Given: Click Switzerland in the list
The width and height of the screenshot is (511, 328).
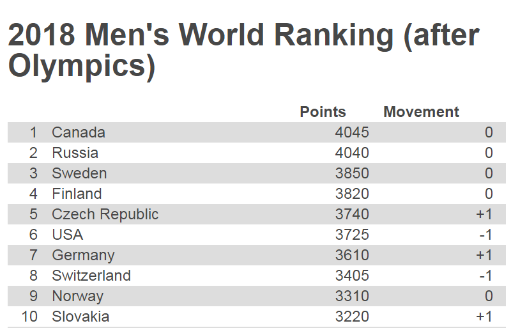Looking at the screenshot, I should (91, 276).
